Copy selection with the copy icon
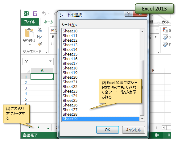 pyautogui.click(x=39, y=37)
